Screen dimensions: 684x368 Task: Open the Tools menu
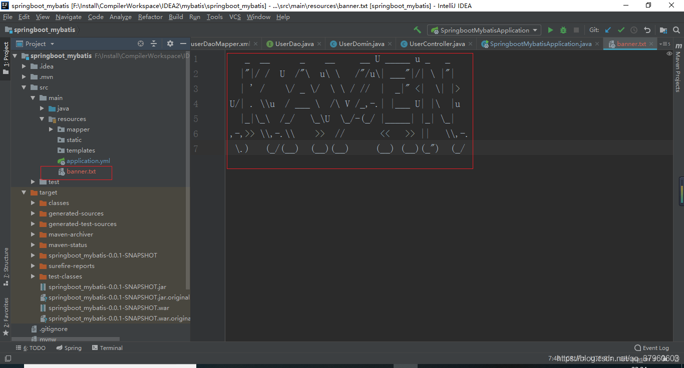[x=214, y=17]
